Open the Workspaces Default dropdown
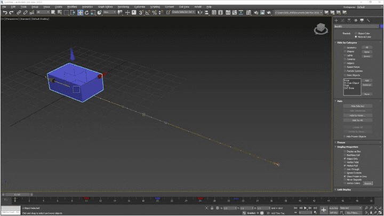 pyautogui.click(x=369, y=7)
